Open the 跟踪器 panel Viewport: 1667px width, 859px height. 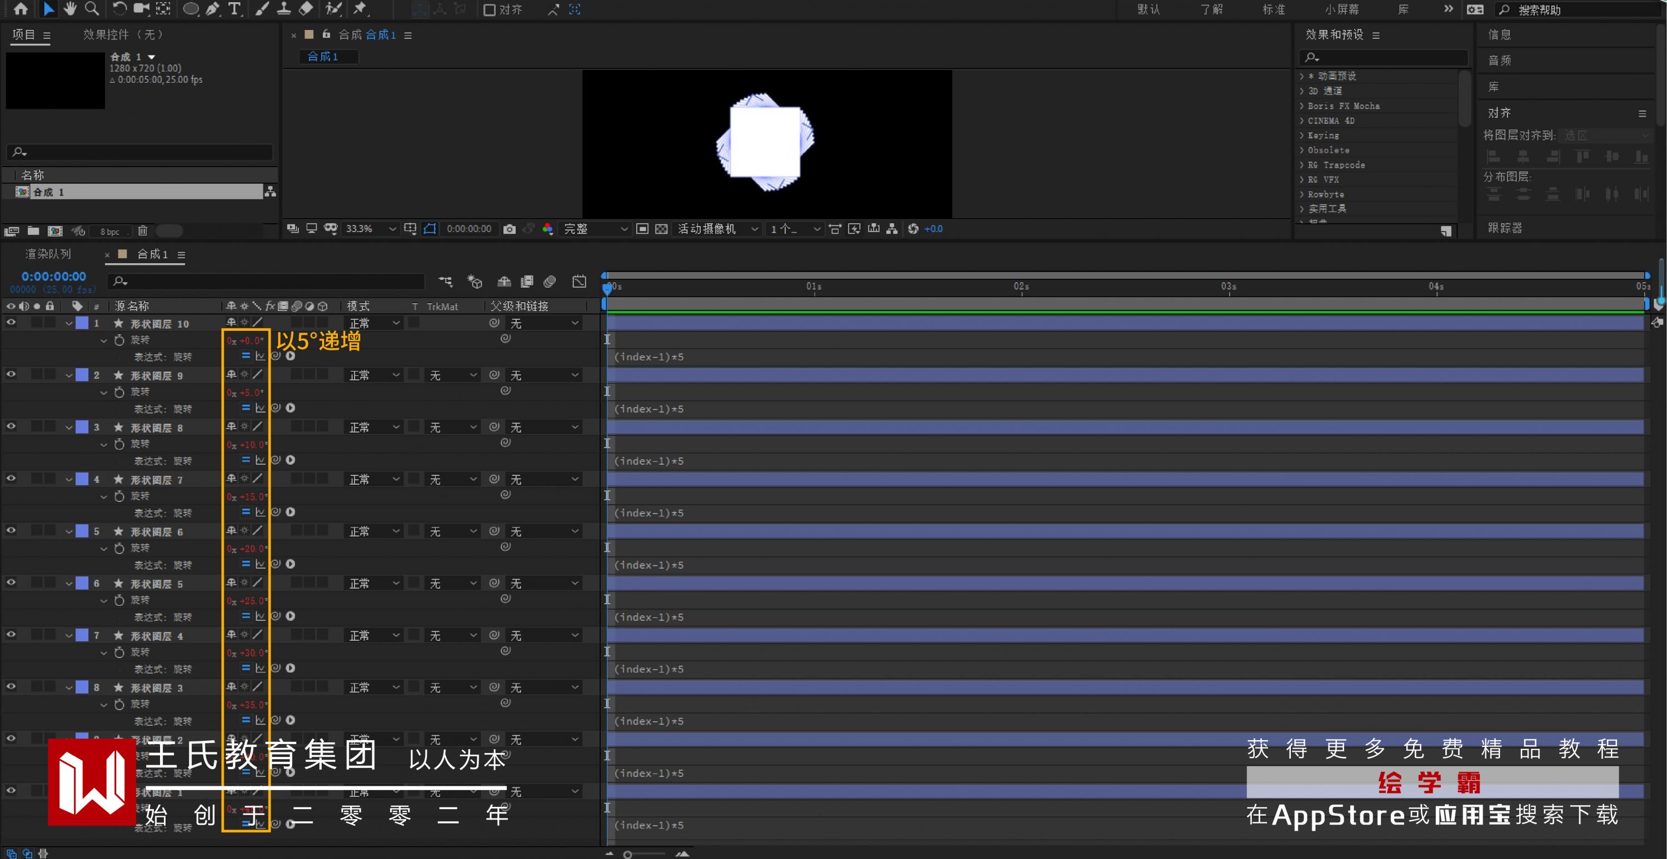[1505, 228]
